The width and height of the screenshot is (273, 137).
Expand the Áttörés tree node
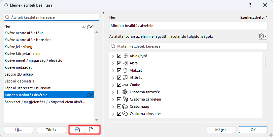point(113,78)
